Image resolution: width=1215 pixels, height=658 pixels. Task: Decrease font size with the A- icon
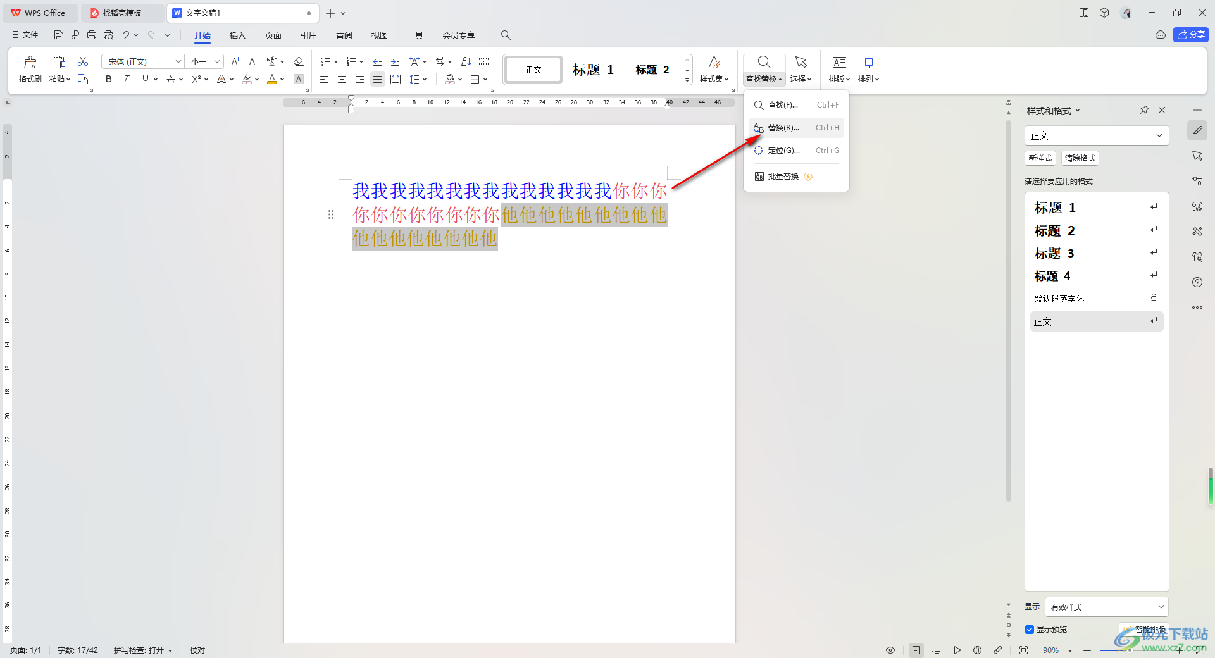(x=253, y=61)
